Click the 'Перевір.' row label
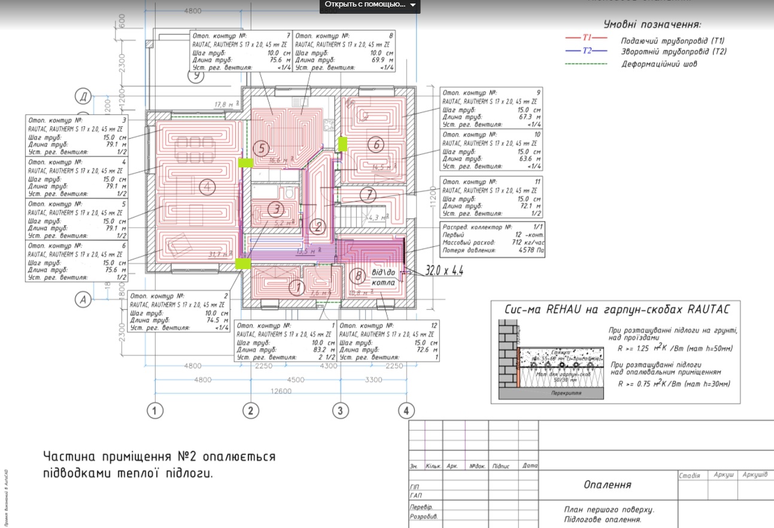This screenshot has height=528, width=774. (422, 506)
